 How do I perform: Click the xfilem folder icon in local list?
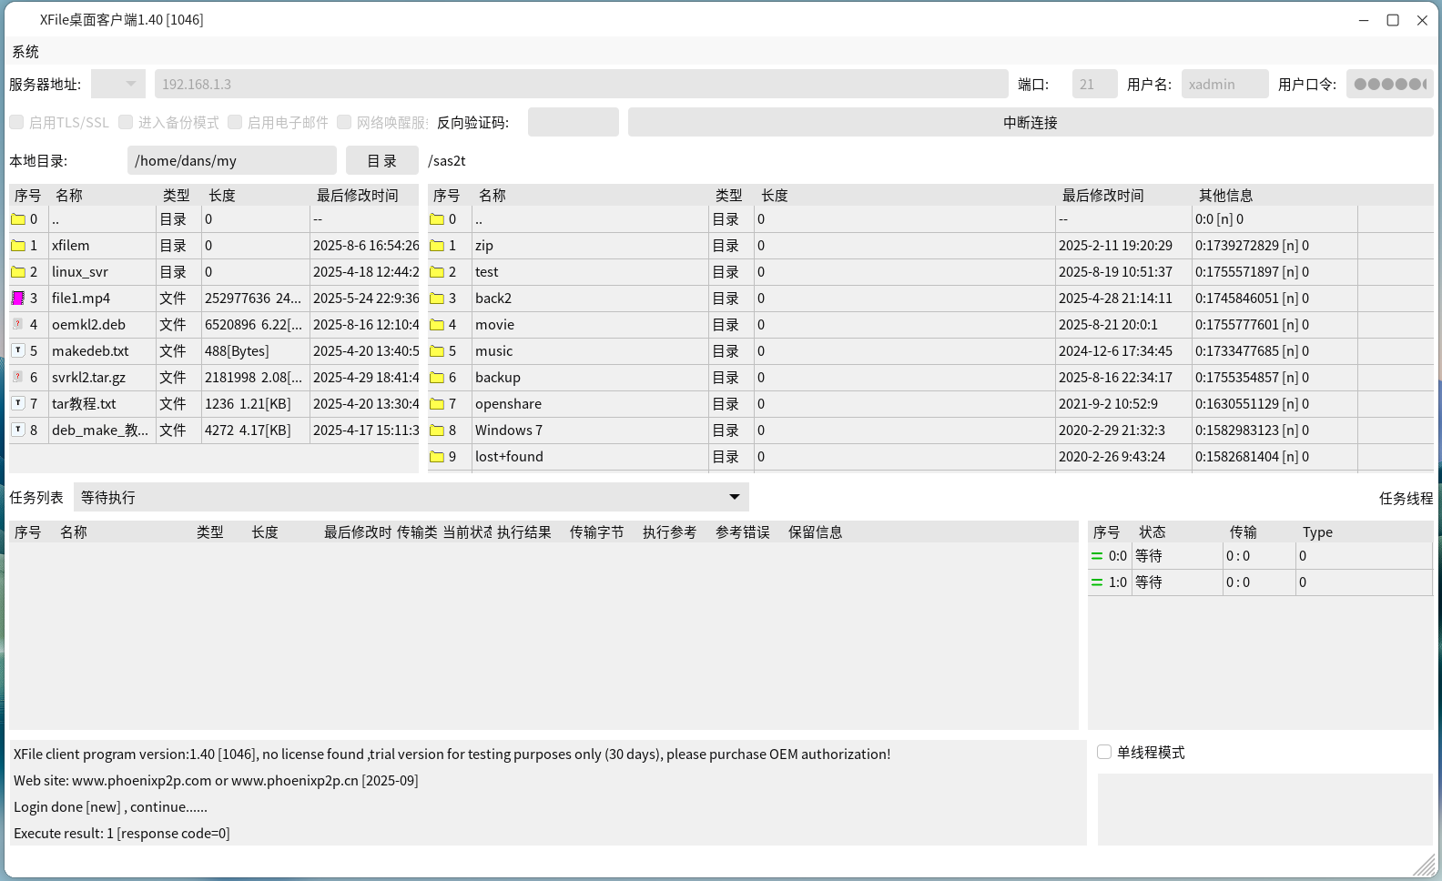[x=18, y=245]
